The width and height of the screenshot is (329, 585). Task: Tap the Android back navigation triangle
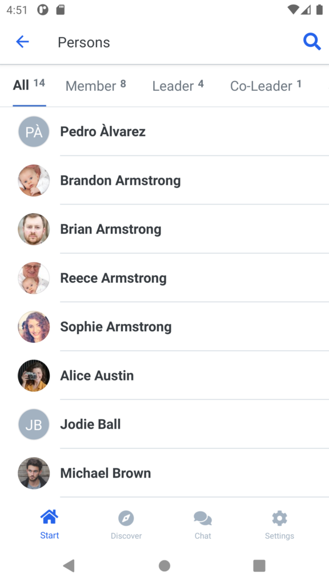point(69,566)
